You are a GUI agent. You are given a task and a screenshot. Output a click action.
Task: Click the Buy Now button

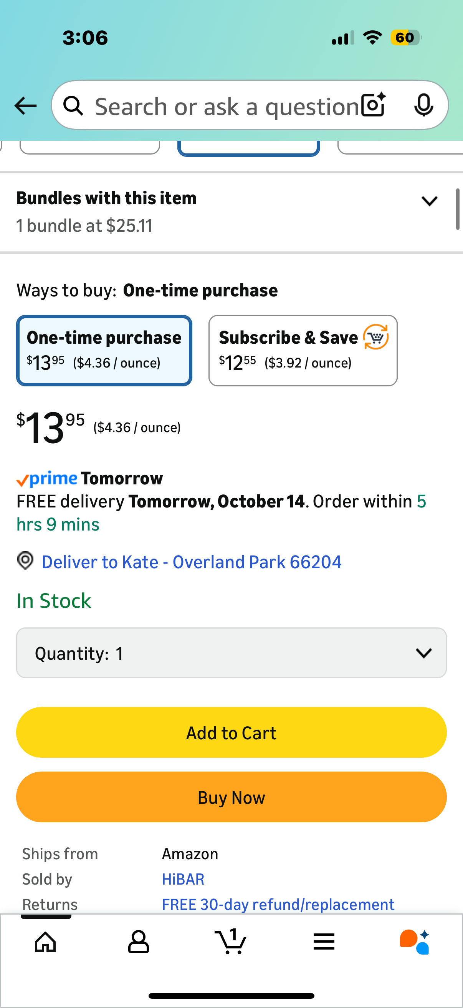[231, 797]
